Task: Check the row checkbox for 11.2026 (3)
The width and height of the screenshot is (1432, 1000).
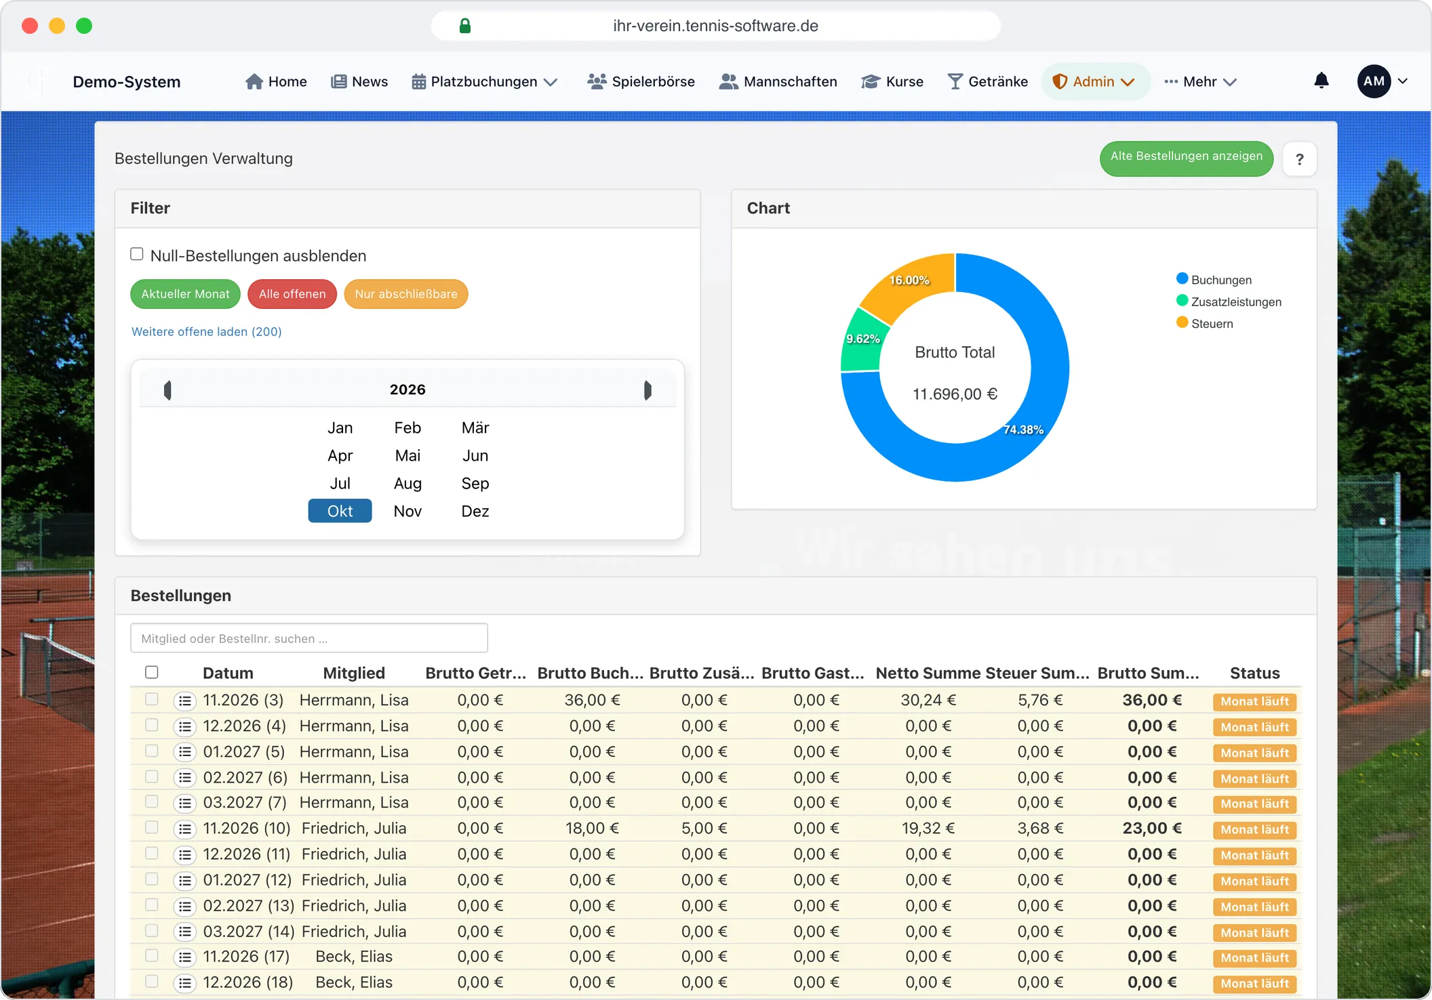Action: (152, 699)
